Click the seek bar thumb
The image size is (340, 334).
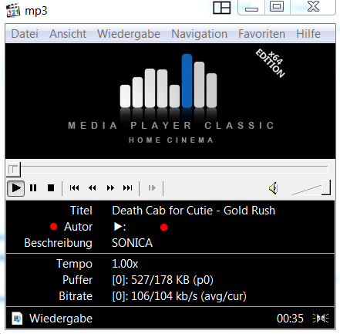[13, 170]
